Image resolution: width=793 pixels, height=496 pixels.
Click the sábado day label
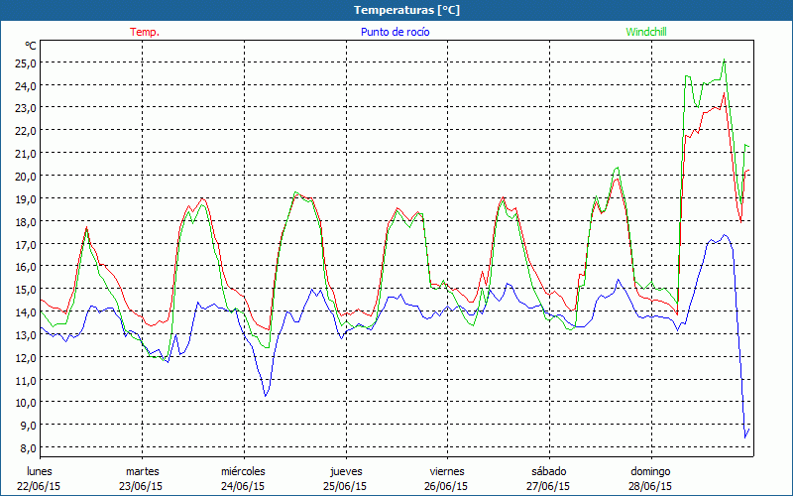point(548,471)
